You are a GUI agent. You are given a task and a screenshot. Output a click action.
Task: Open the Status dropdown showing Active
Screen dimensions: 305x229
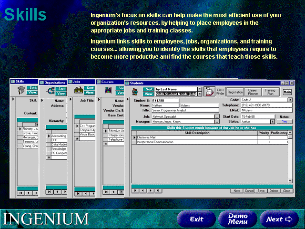273,121
